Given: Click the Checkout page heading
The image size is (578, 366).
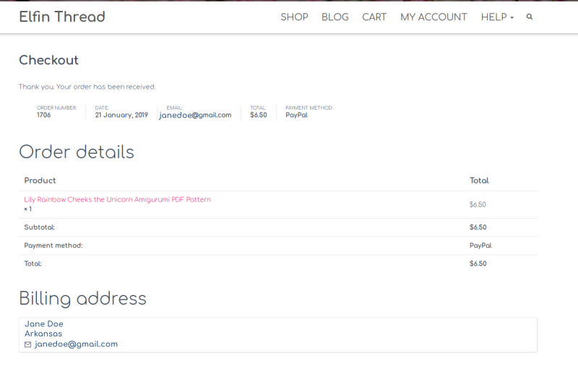Looking at the screenshot, I should [x=48, y=60].
